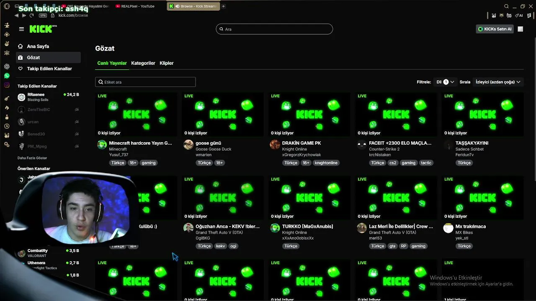Screen dimensions: 536x301
Task: Reload the page using the refresh icon
Action: pos(31,15)
